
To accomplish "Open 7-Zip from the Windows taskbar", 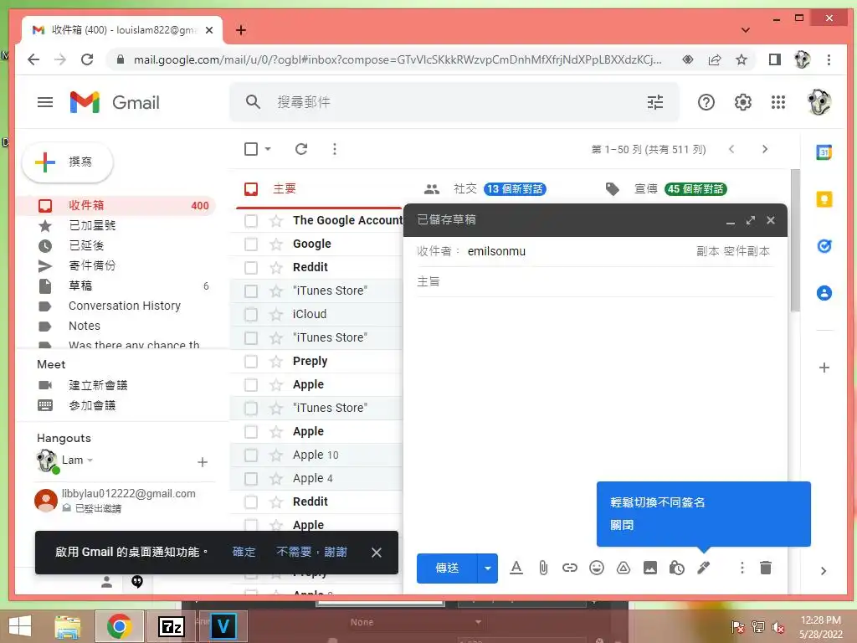I will (171, 626).
